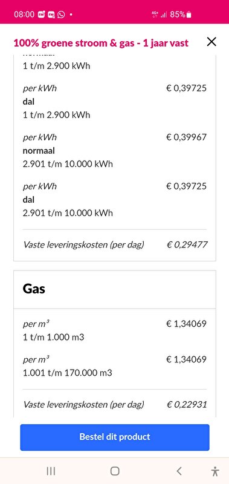Tap the battery status icon
Image resolution: width=229 pixels, height=484 pixels.
tap(189, 15)
